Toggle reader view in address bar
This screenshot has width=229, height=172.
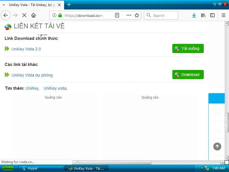(117, 15)
